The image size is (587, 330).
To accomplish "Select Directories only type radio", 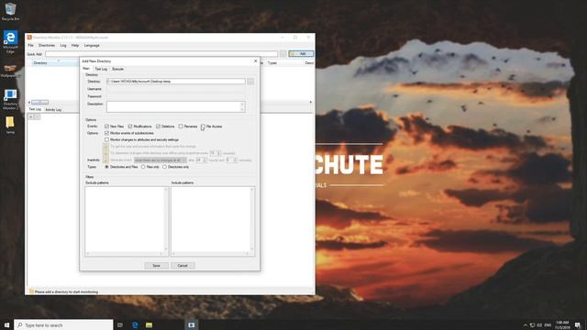I will coord(164,167).
